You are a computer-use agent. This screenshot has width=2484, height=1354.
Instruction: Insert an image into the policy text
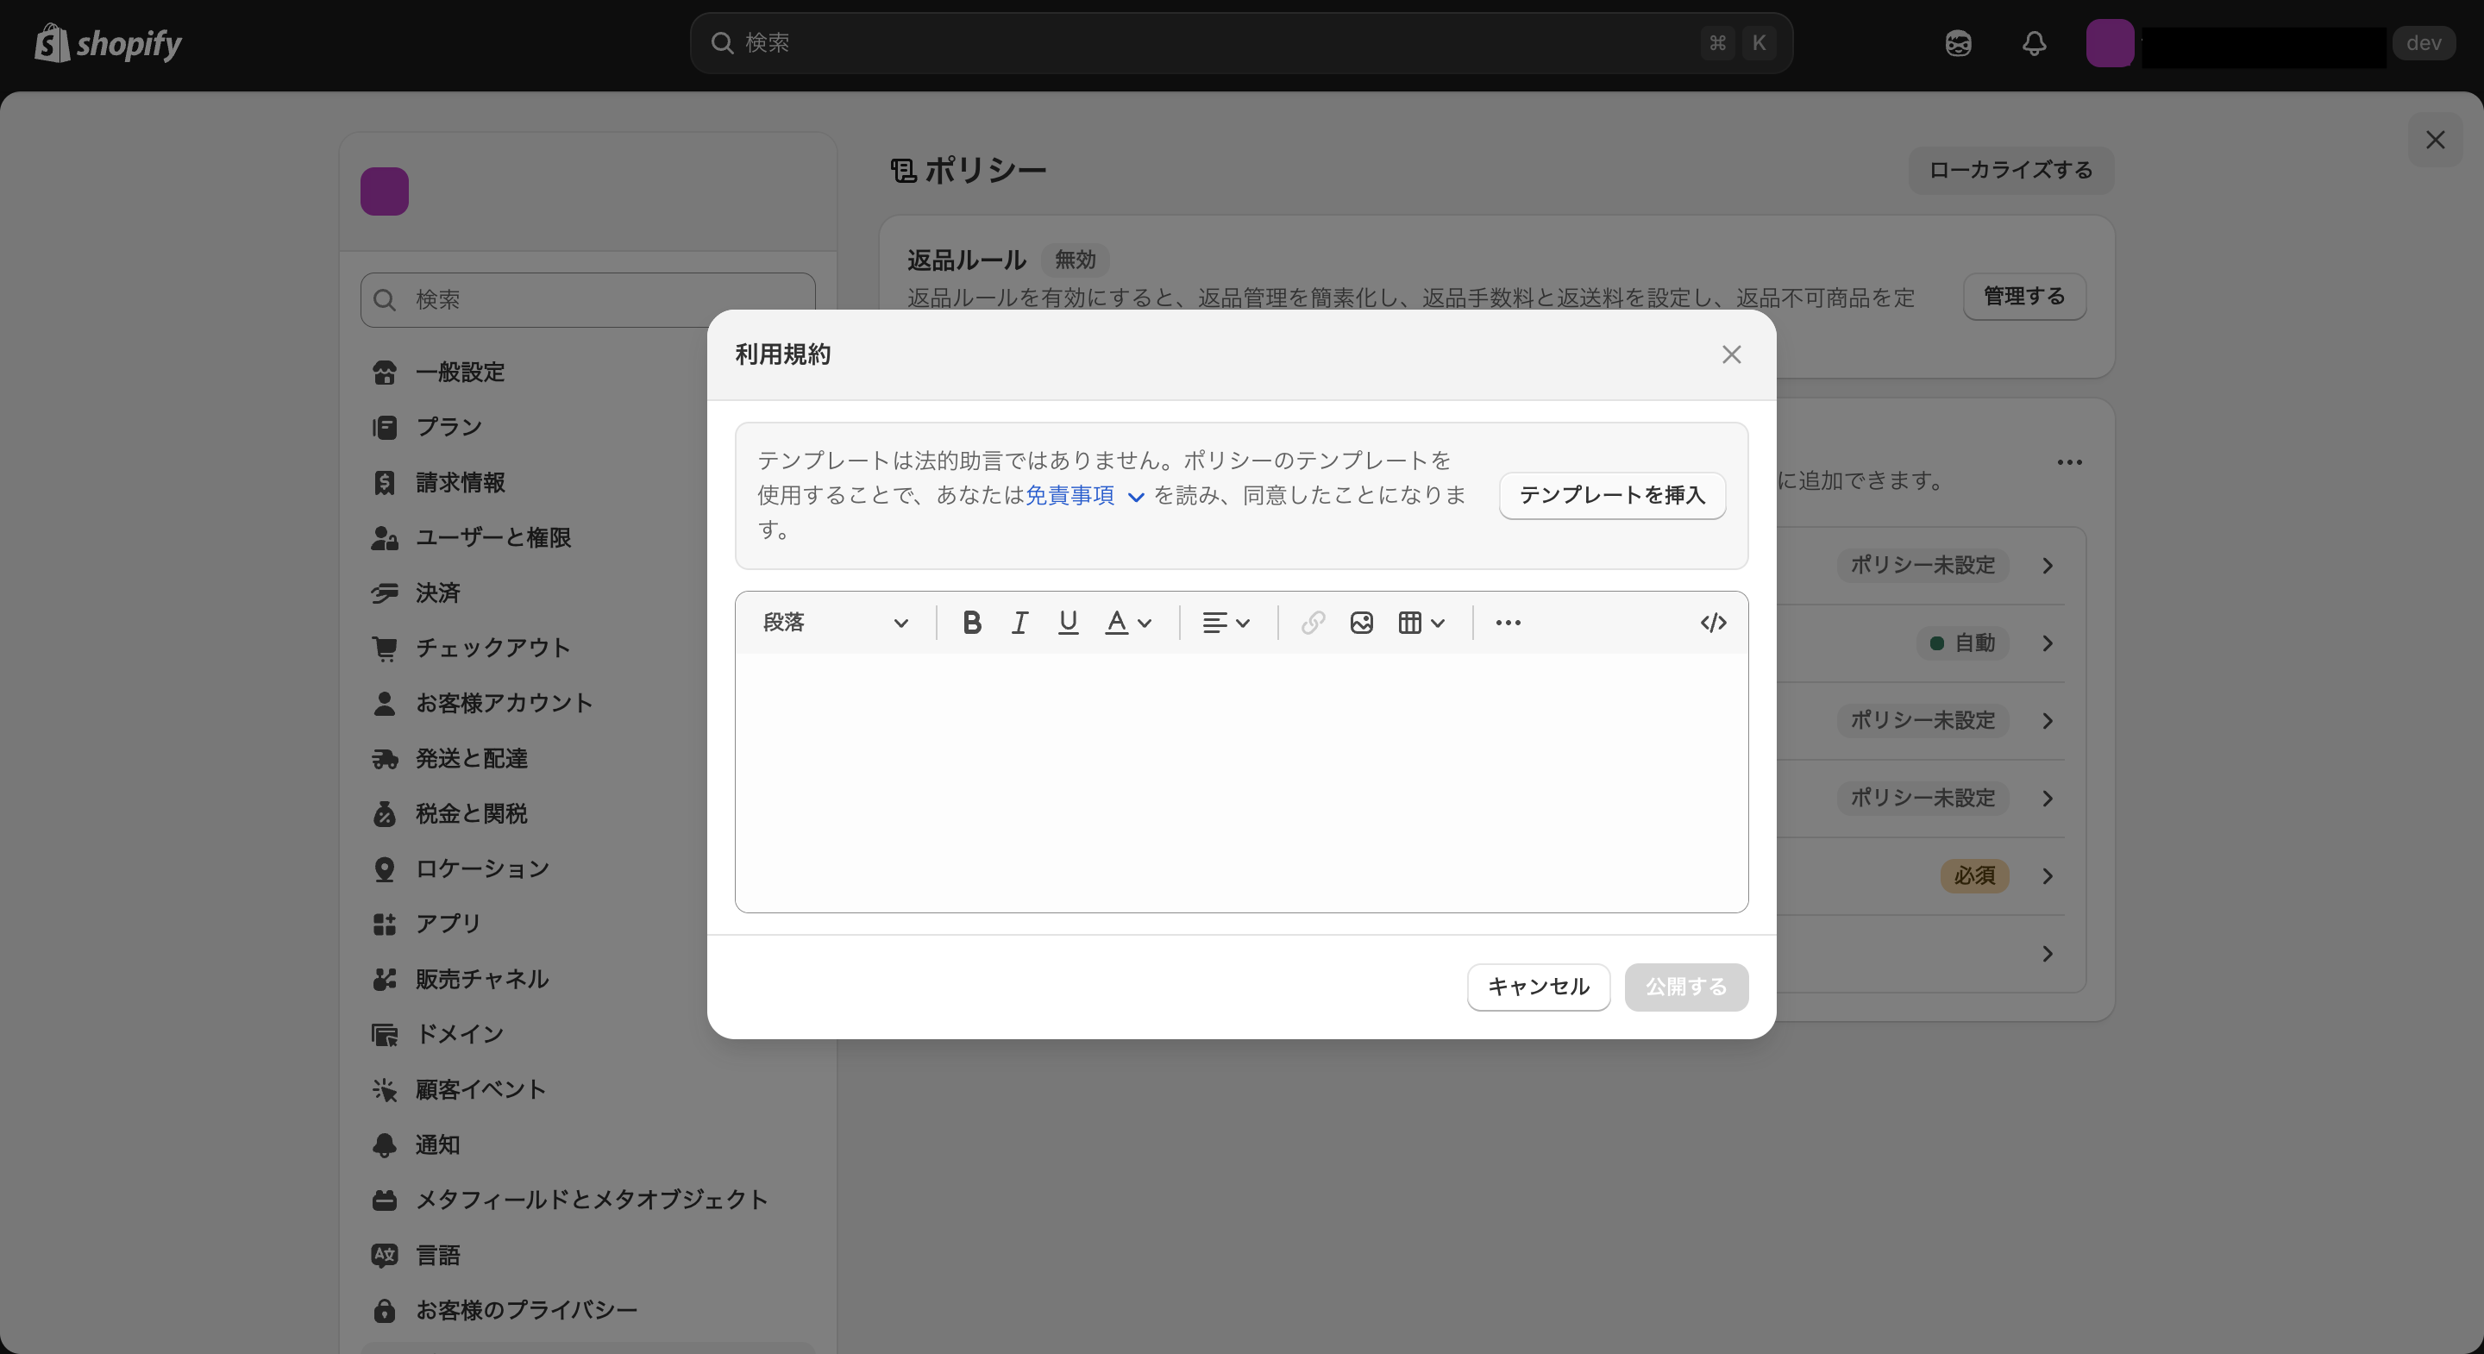[1361, 622]
